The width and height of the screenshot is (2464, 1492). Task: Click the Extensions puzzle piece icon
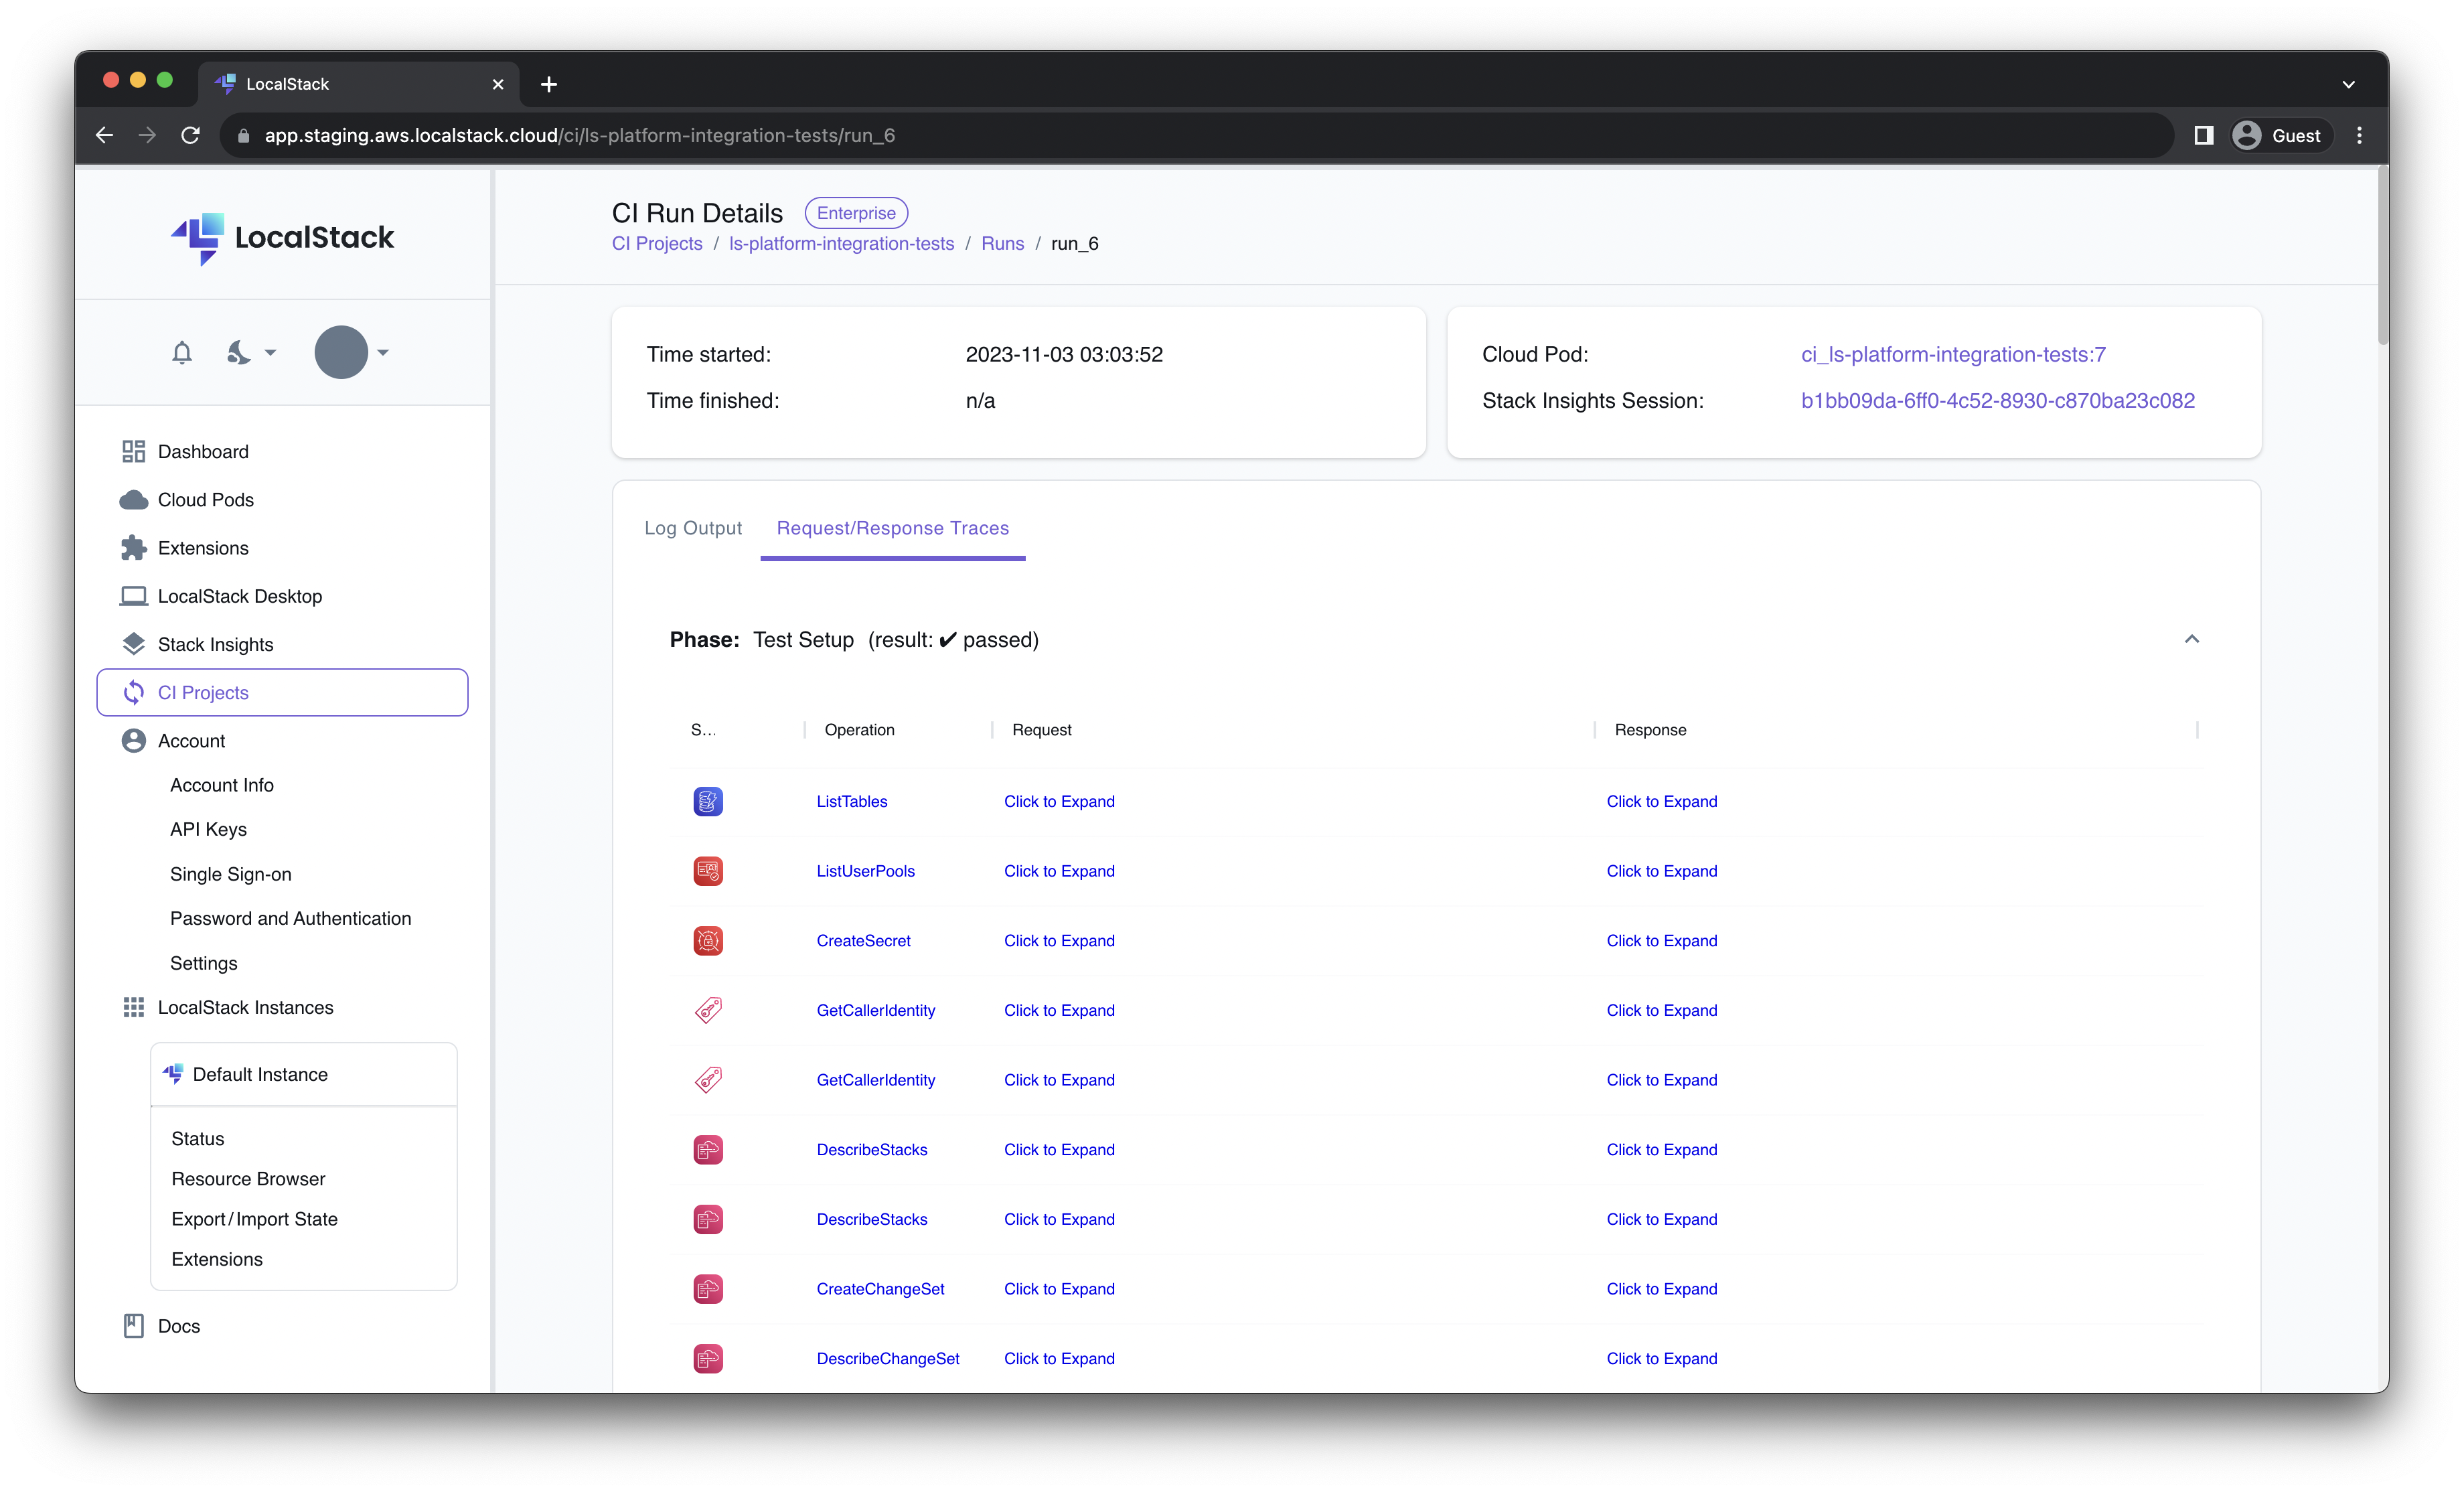(x=133, y=547)
